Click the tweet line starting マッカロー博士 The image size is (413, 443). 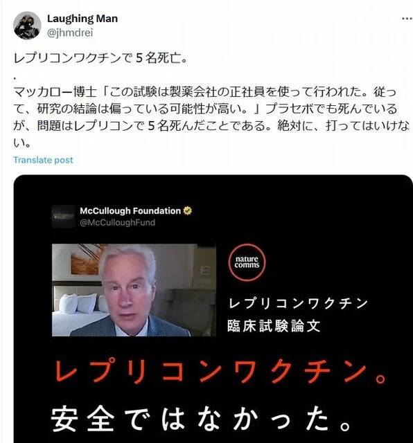(x=205, y=92)
